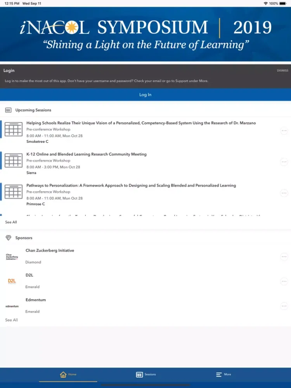This screenshot has width=291, height=388.
Task: See all sponsors
Action: coord(11,320)
